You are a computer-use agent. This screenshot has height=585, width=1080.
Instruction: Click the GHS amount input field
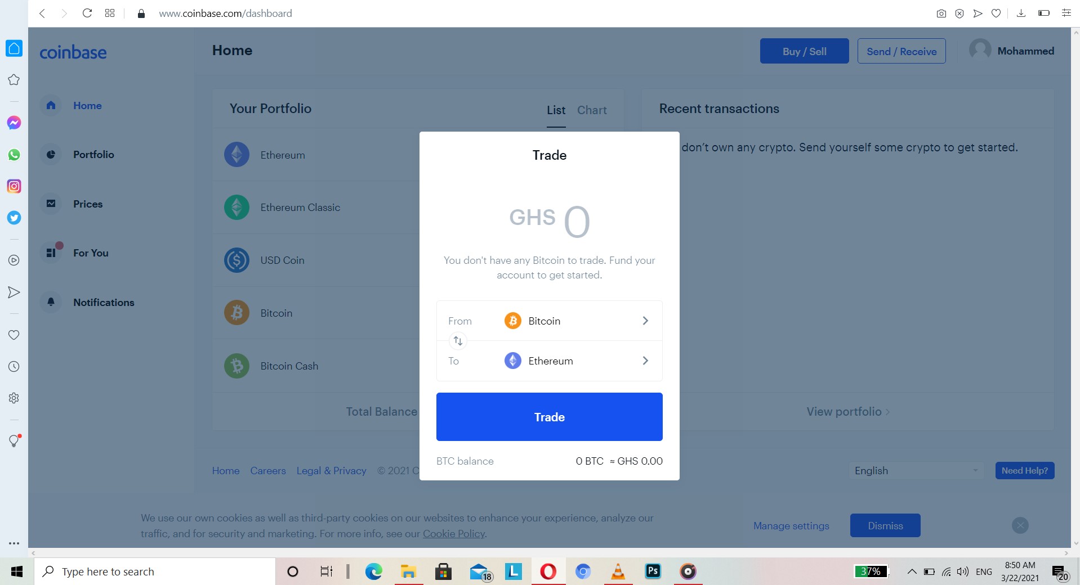pyautogui.click(x=550, y=221)
